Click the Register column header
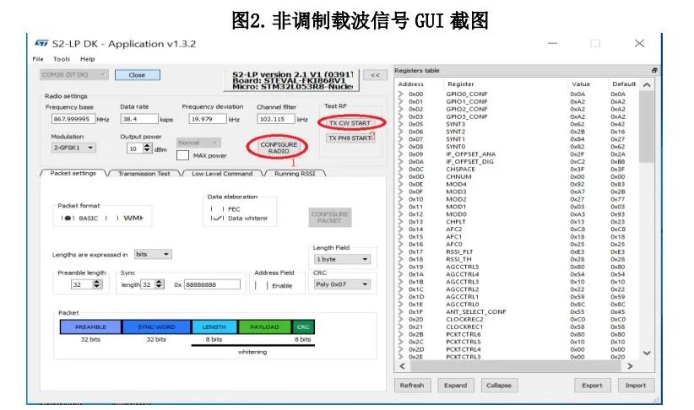The image size is (694, 410). click(x=461, y=84)
